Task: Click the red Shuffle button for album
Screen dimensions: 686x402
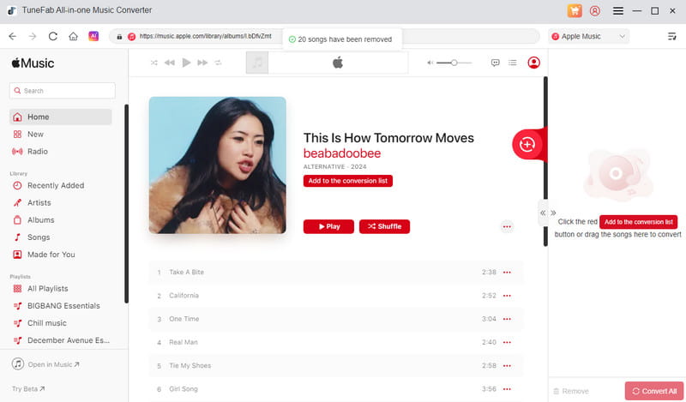Action: pyautogui.click(x=384, y=226)
